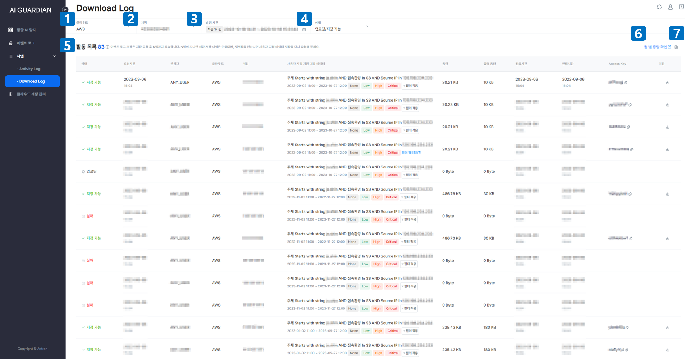
Task: Click the blue 필터 적용됨 link
Action: click(x=411, y=153)
